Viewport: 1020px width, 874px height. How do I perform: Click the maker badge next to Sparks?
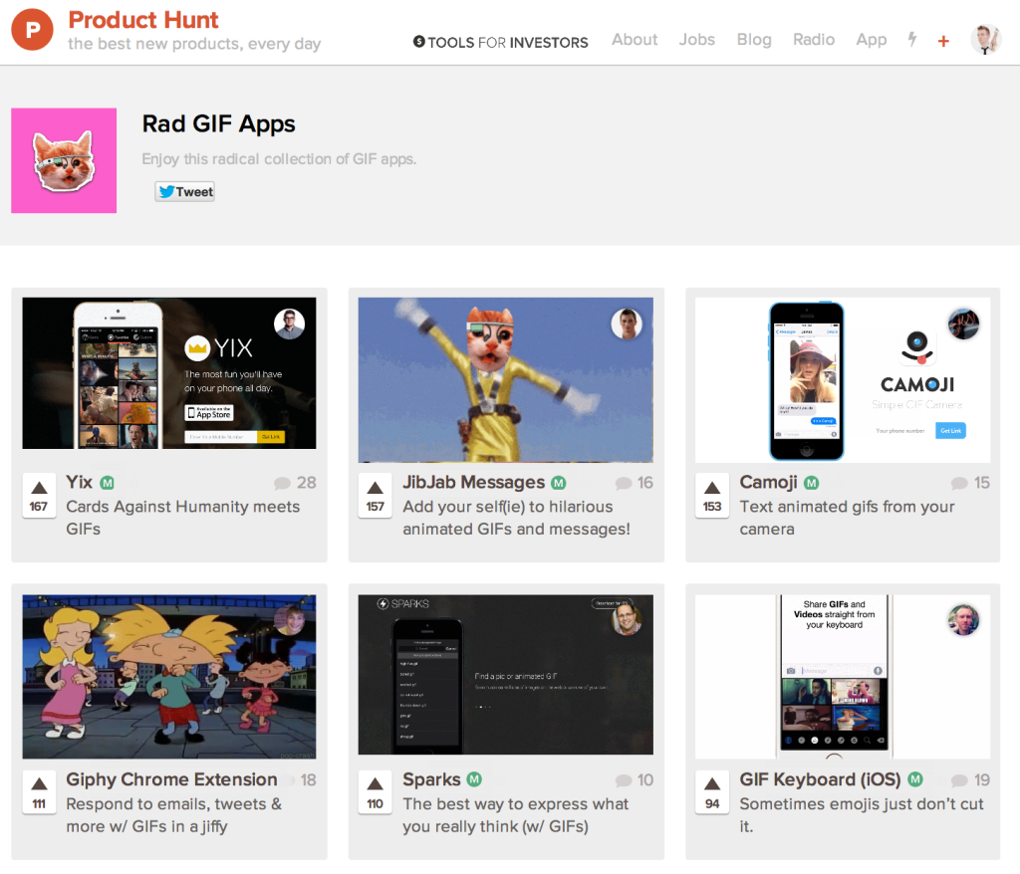pos(475,779)
